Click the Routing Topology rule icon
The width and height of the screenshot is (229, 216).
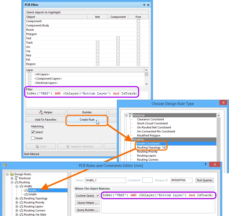pyautogui.click(x=21, y=198)
